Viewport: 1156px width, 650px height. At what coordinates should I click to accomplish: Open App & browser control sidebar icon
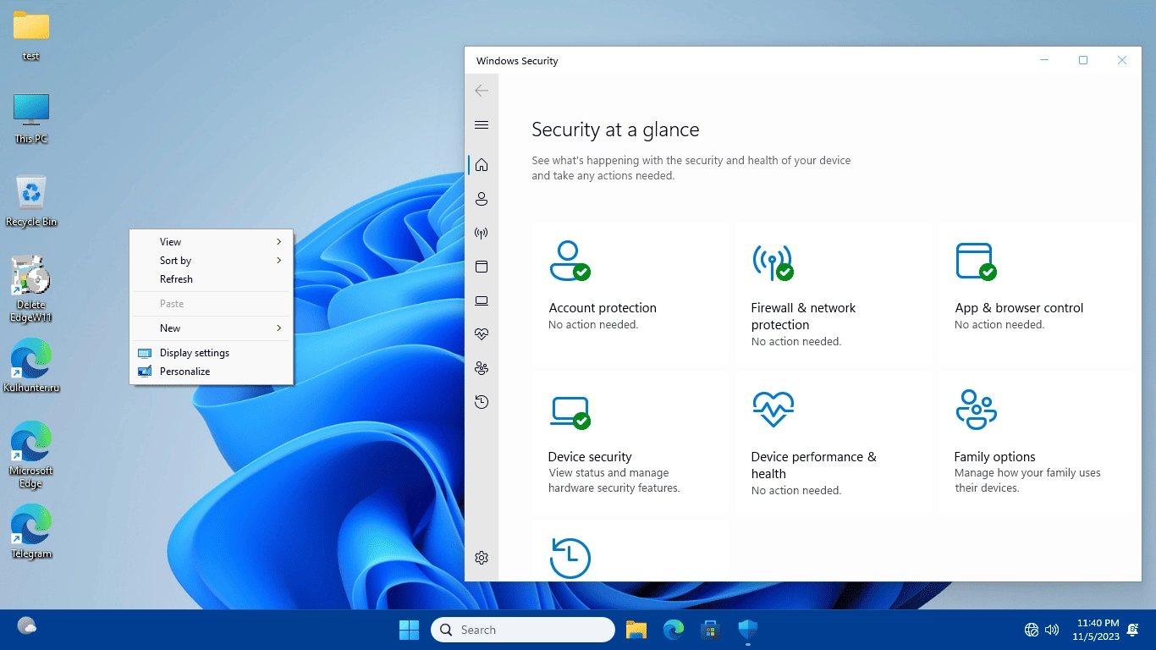(482, 267)
